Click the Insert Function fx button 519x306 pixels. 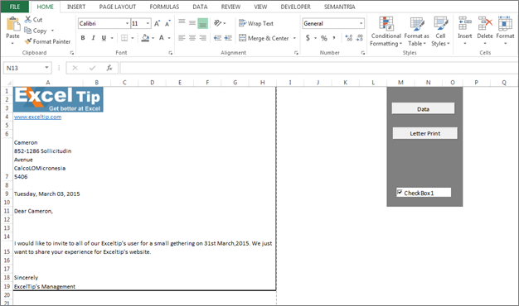[x=109, y=68]
